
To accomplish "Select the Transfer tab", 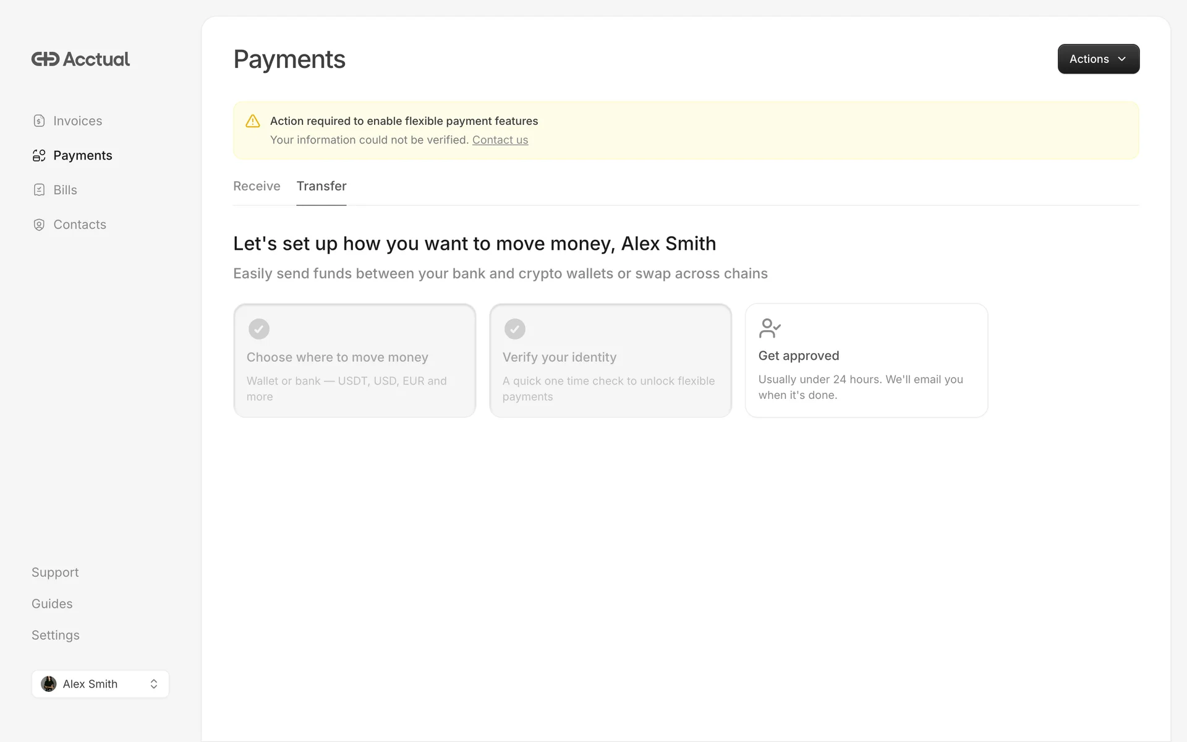I will coord(321,186).
